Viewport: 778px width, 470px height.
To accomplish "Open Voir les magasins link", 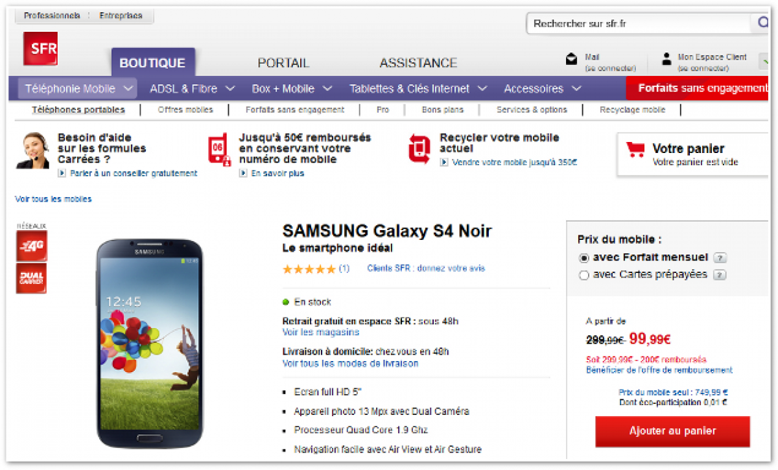I will (x=320, y=332).
